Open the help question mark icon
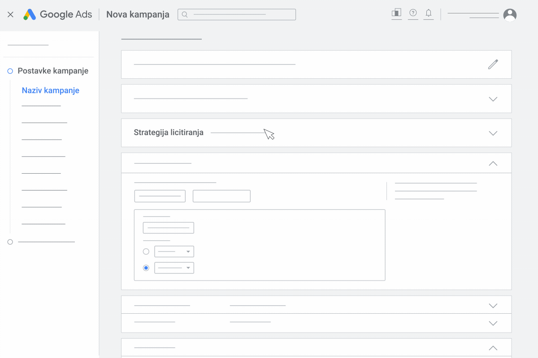Screen dimensions: 538x358 pyautogui.click(x=413, y=13)
